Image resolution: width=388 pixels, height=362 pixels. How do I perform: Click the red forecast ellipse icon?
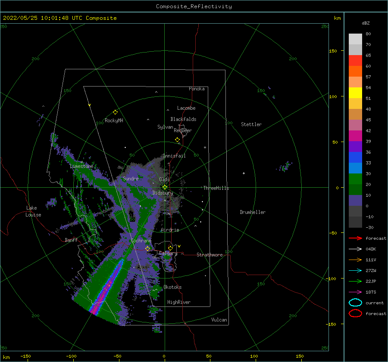[355, 313]
